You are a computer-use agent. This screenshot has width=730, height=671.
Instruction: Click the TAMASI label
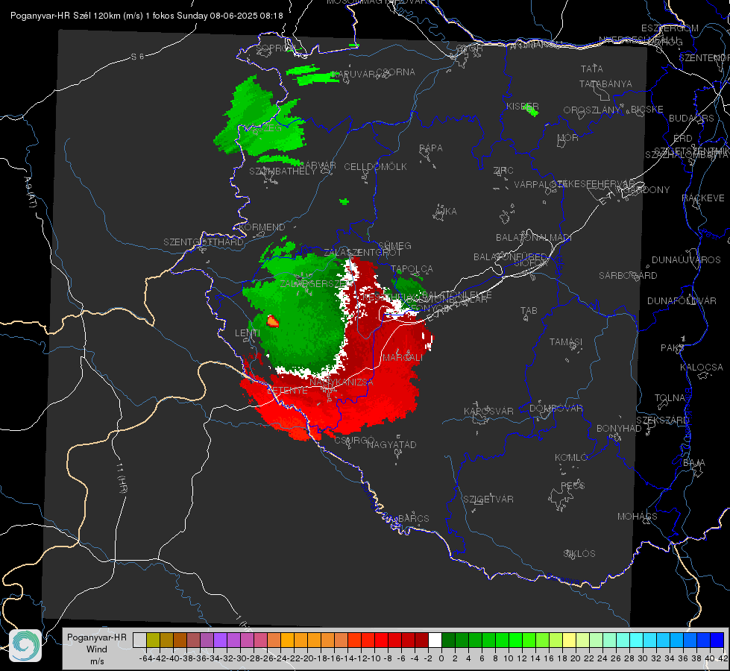(x=566, y=342)
